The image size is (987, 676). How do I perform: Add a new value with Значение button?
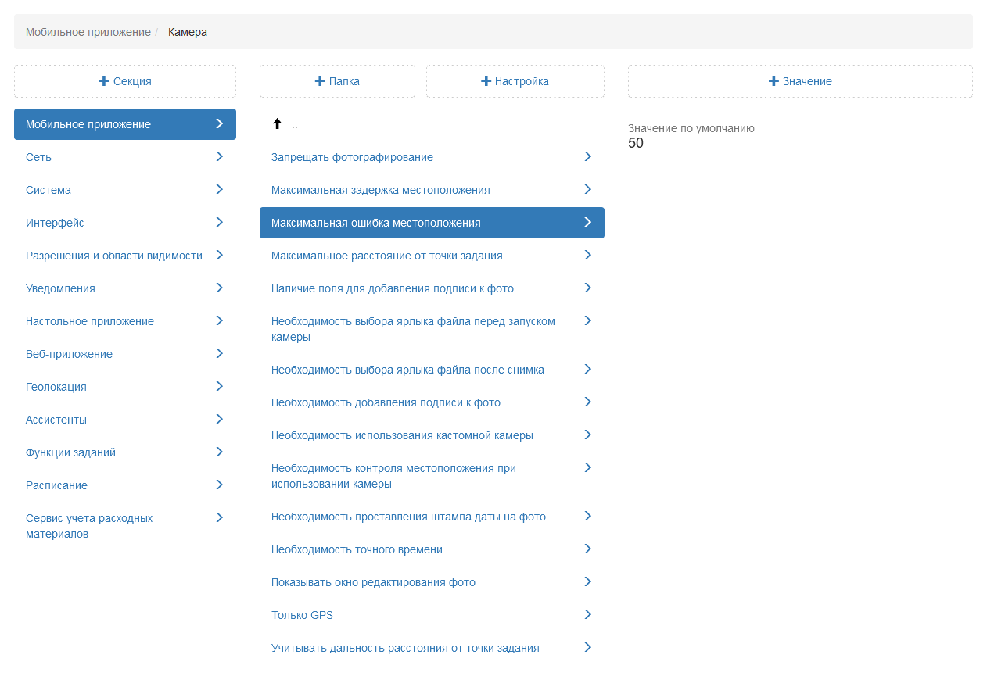pos(800,81)
